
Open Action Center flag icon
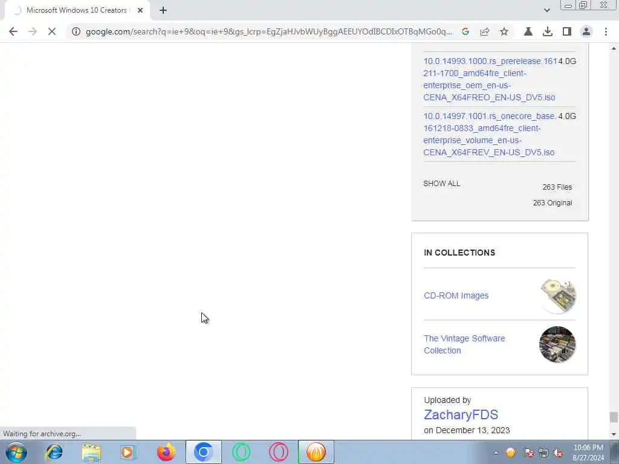coord(528,453)
